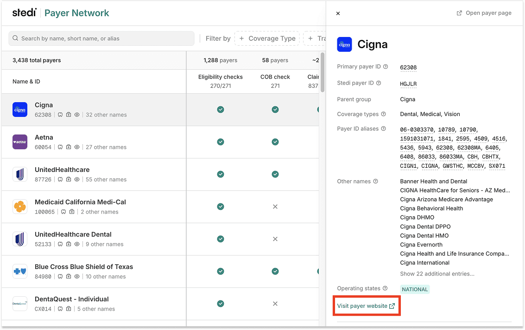Select the Aetna payer row name

click(44, 137)
